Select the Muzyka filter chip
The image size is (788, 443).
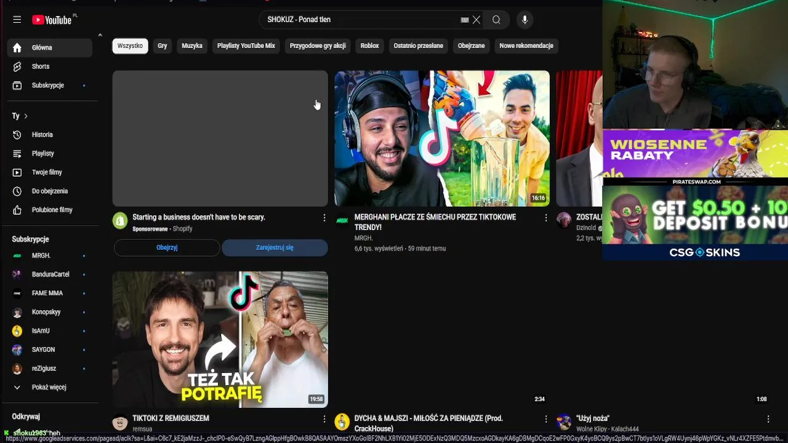click(x=192, y=46)
